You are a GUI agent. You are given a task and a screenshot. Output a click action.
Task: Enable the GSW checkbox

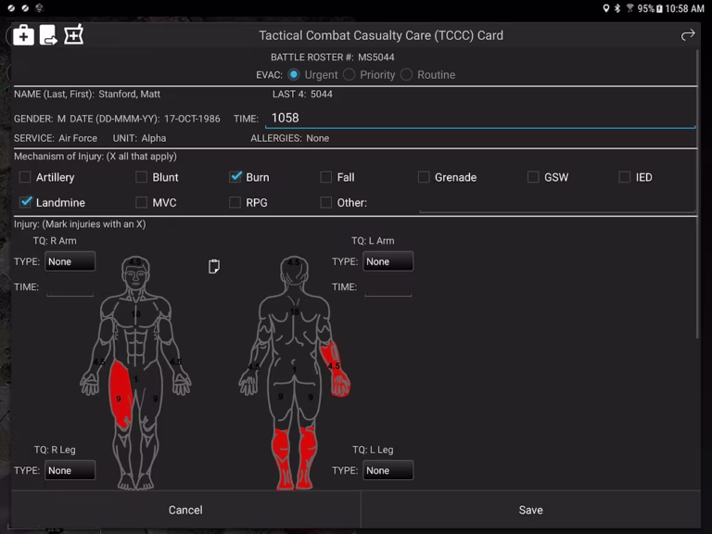tap(533, 177)
